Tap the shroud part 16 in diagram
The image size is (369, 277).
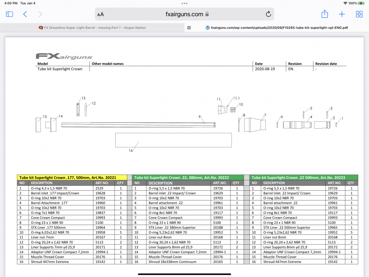pos(173,140)
